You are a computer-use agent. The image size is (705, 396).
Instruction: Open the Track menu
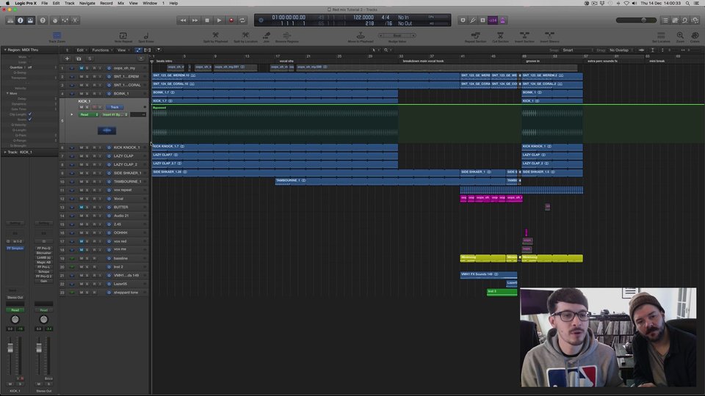69,3
